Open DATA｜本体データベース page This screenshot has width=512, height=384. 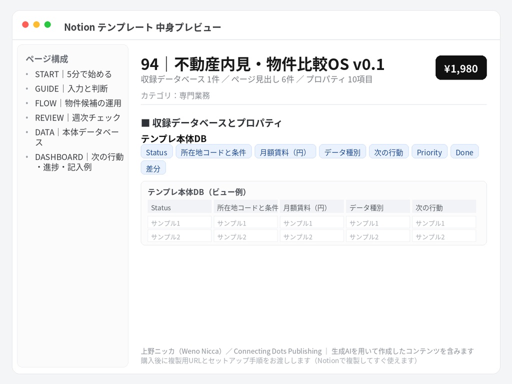coord(77,137)
